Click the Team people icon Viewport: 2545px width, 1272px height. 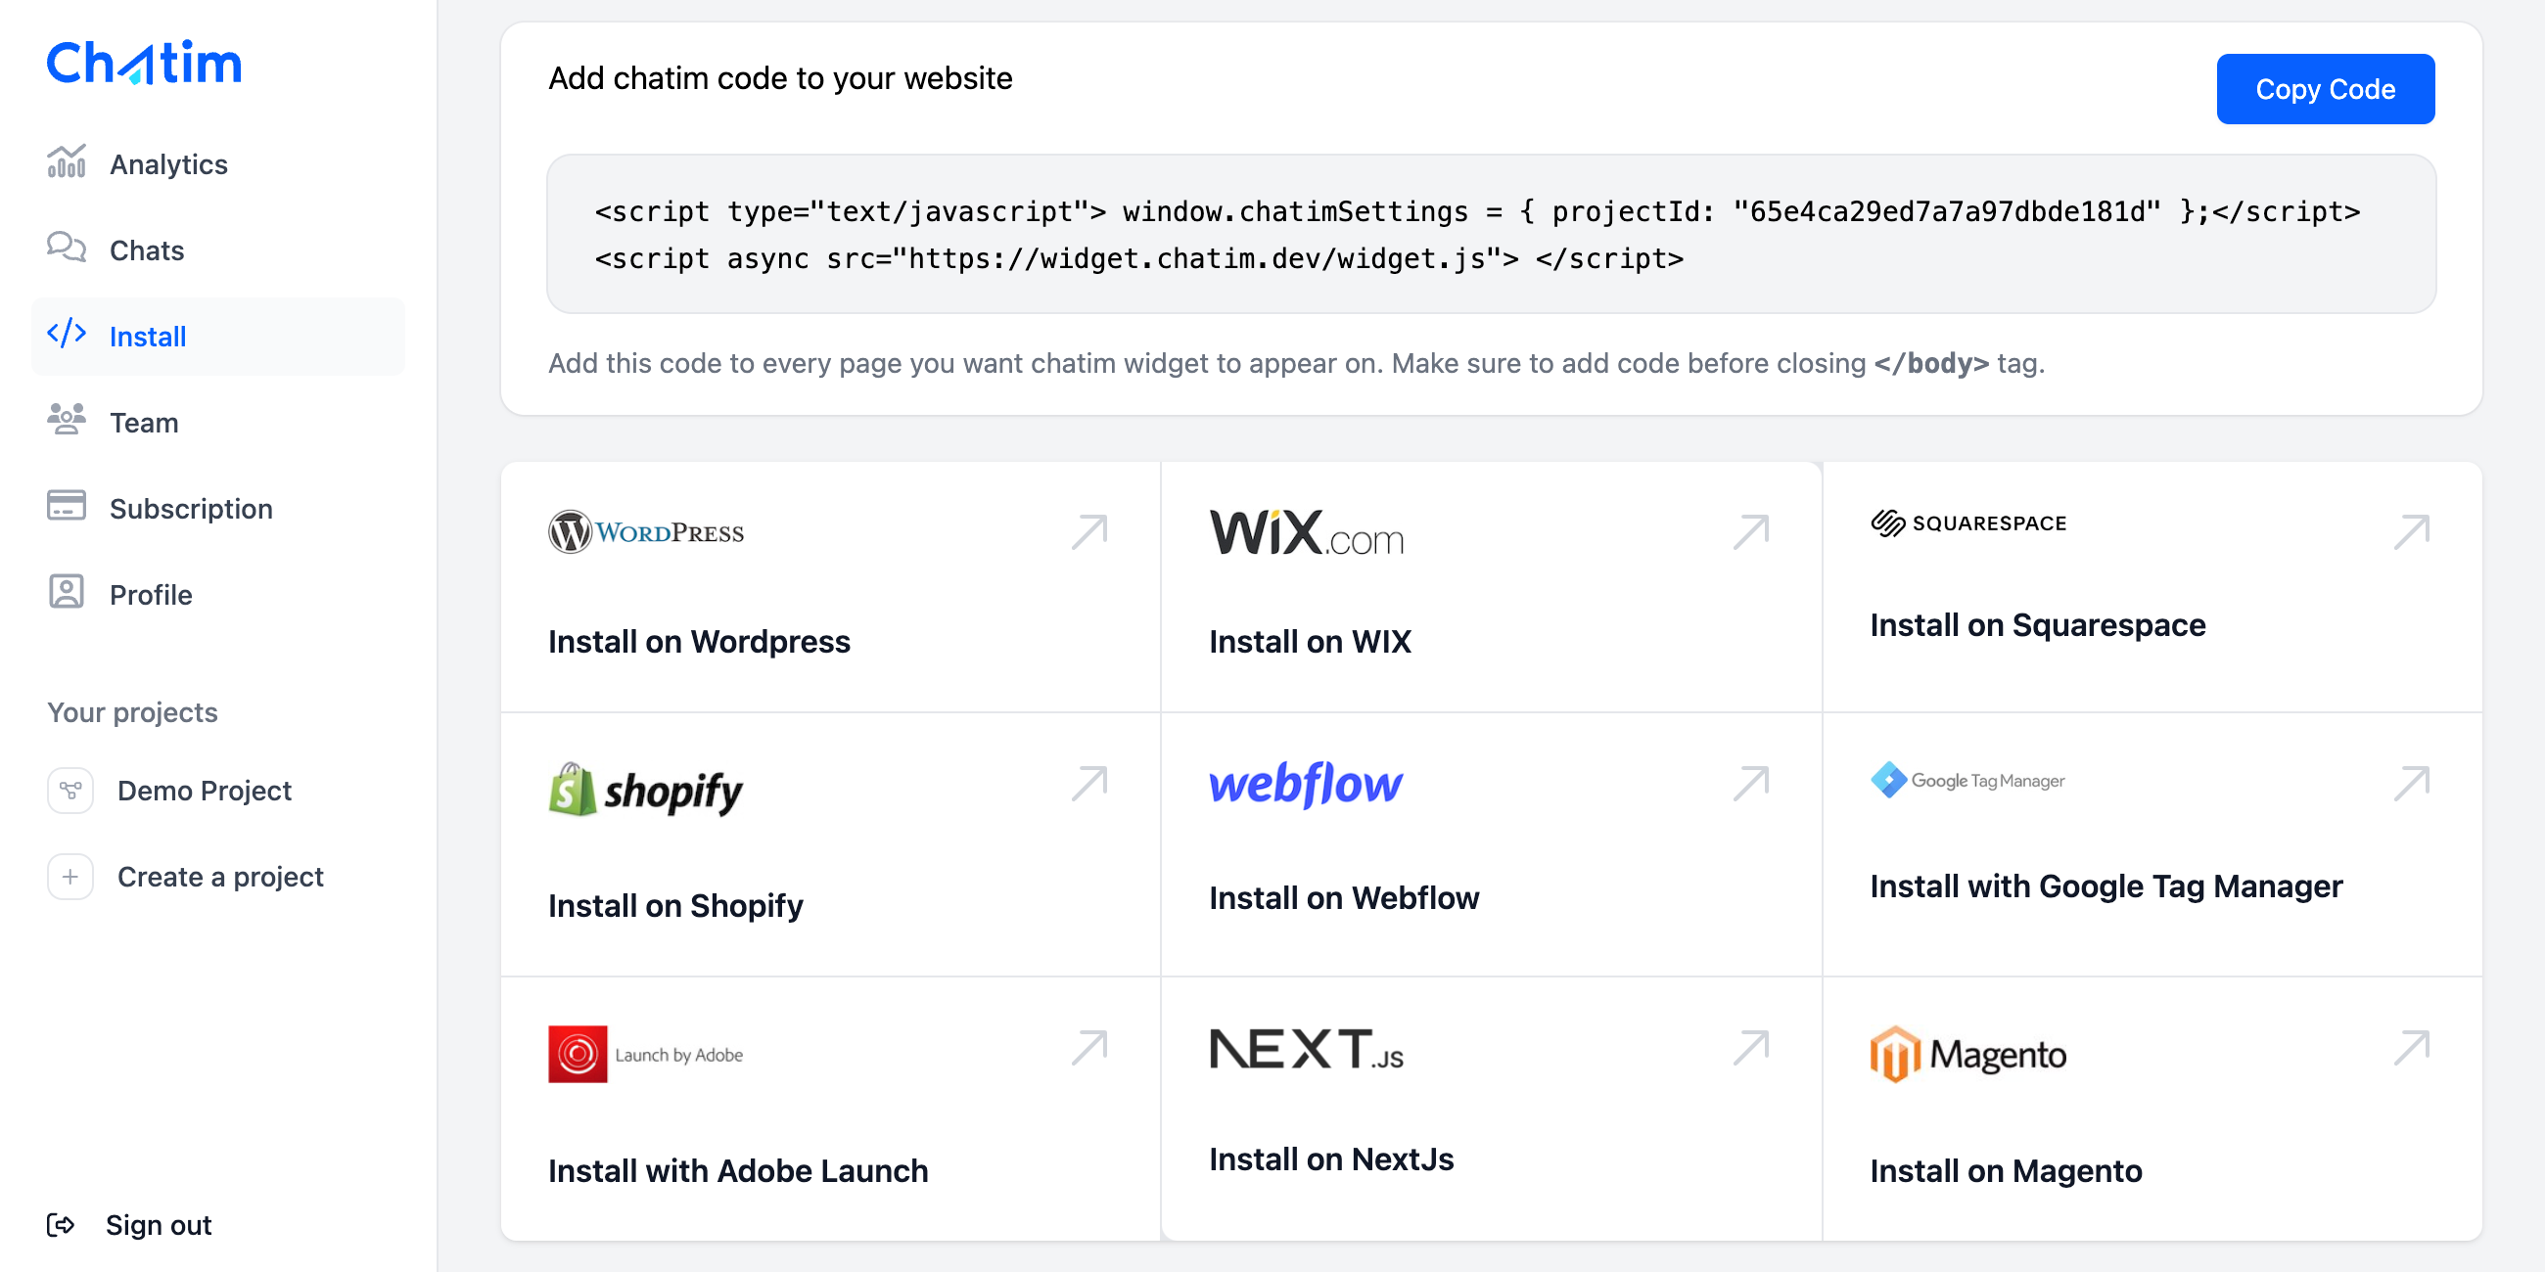coord(67,420)
